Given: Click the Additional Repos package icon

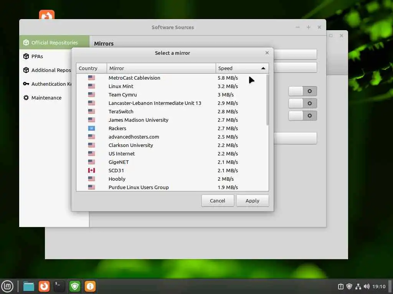Looking at the screenshot, I should tap(26, 70).
